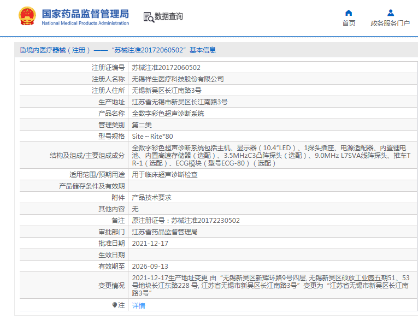Click the 数据查询 label
Screen dimensions: 418x319
coord(169,16)
